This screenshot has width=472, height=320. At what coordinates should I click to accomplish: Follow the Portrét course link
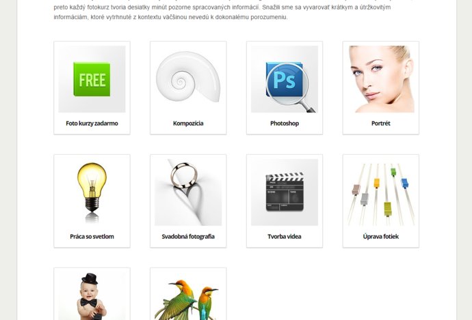381,123
